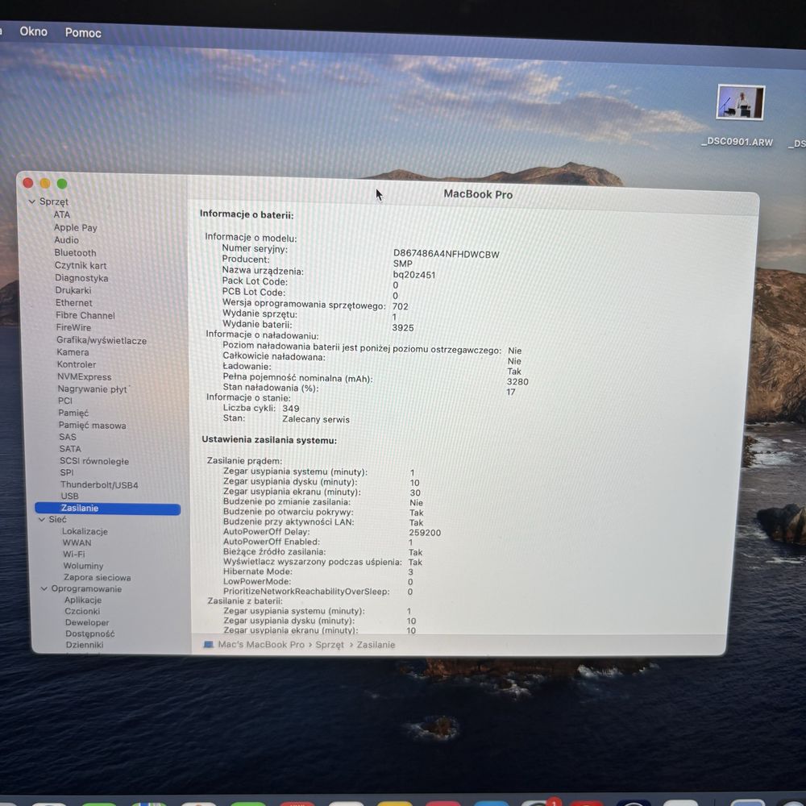The image size is (806, 806).
Task: Click Sprzęt in the path bar
Action: (x=330, y=645)
